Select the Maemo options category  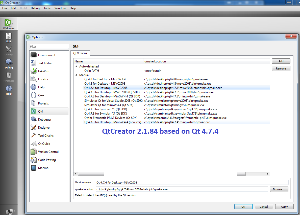coord(43,168)
